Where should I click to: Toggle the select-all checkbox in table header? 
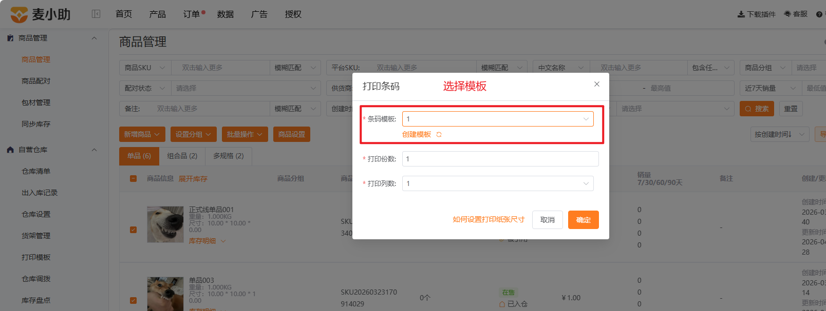click(133, 179)
